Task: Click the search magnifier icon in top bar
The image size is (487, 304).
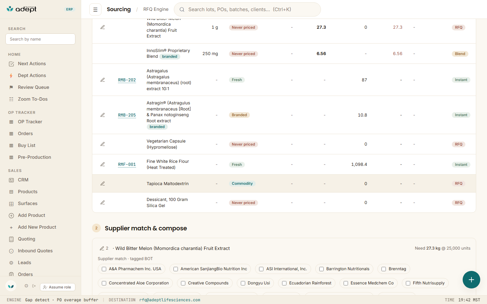Action: (x=182, y=9)
